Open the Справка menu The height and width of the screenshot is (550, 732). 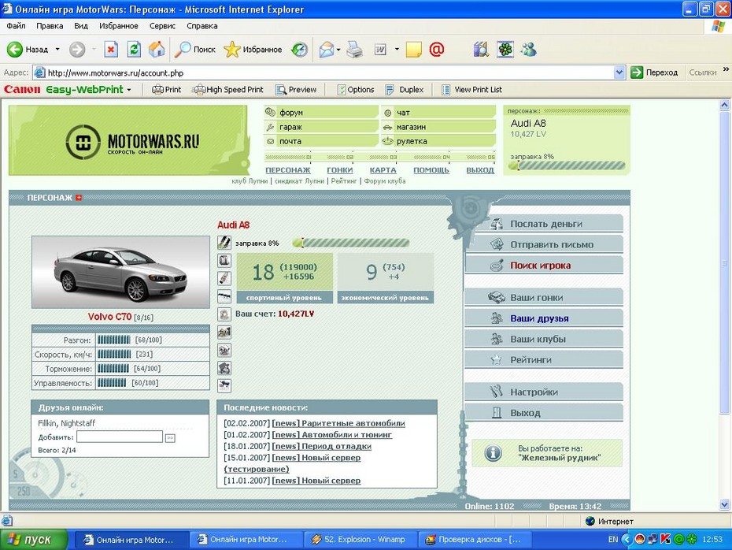pyautogui.click(x=202, y=26)
